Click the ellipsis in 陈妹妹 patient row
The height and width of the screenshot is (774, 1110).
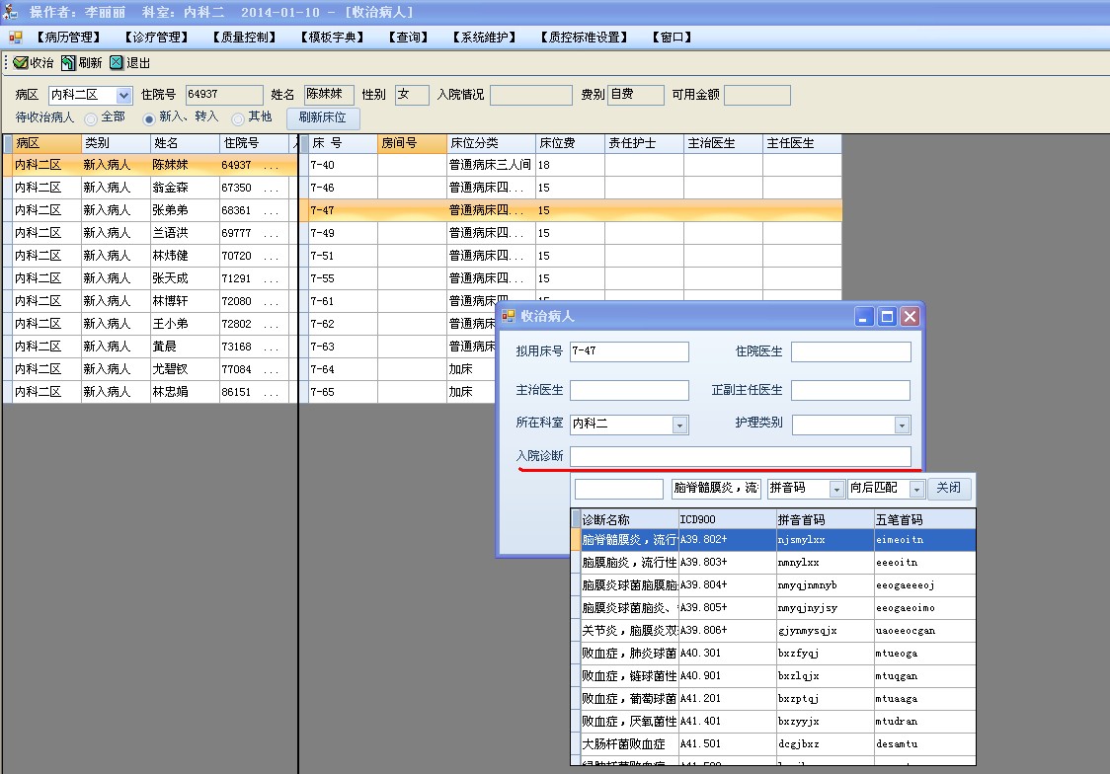pos(272,166)
